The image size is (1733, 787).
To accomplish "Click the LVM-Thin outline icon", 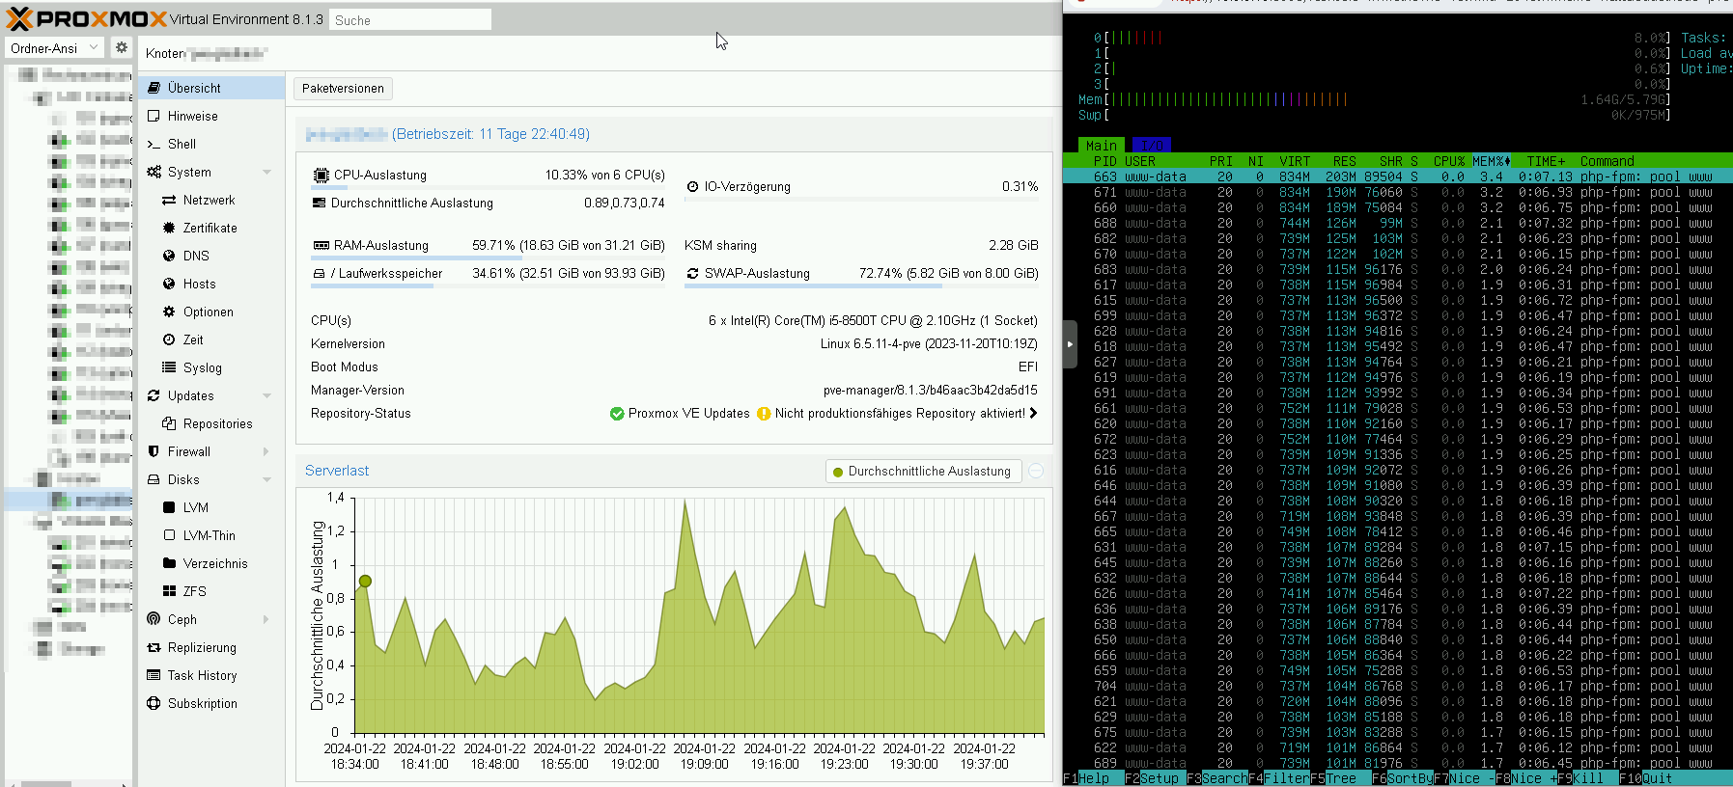I will point(169,535).
